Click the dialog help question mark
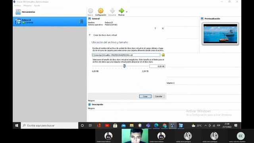Viewport: 254px width, 143px height. [x=155, y=28]
